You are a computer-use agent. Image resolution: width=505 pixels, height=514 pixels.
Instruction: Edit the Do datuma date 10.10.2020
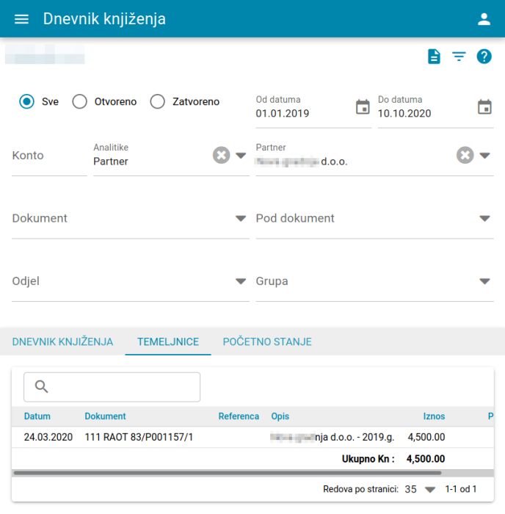click(x=404, y=113)
